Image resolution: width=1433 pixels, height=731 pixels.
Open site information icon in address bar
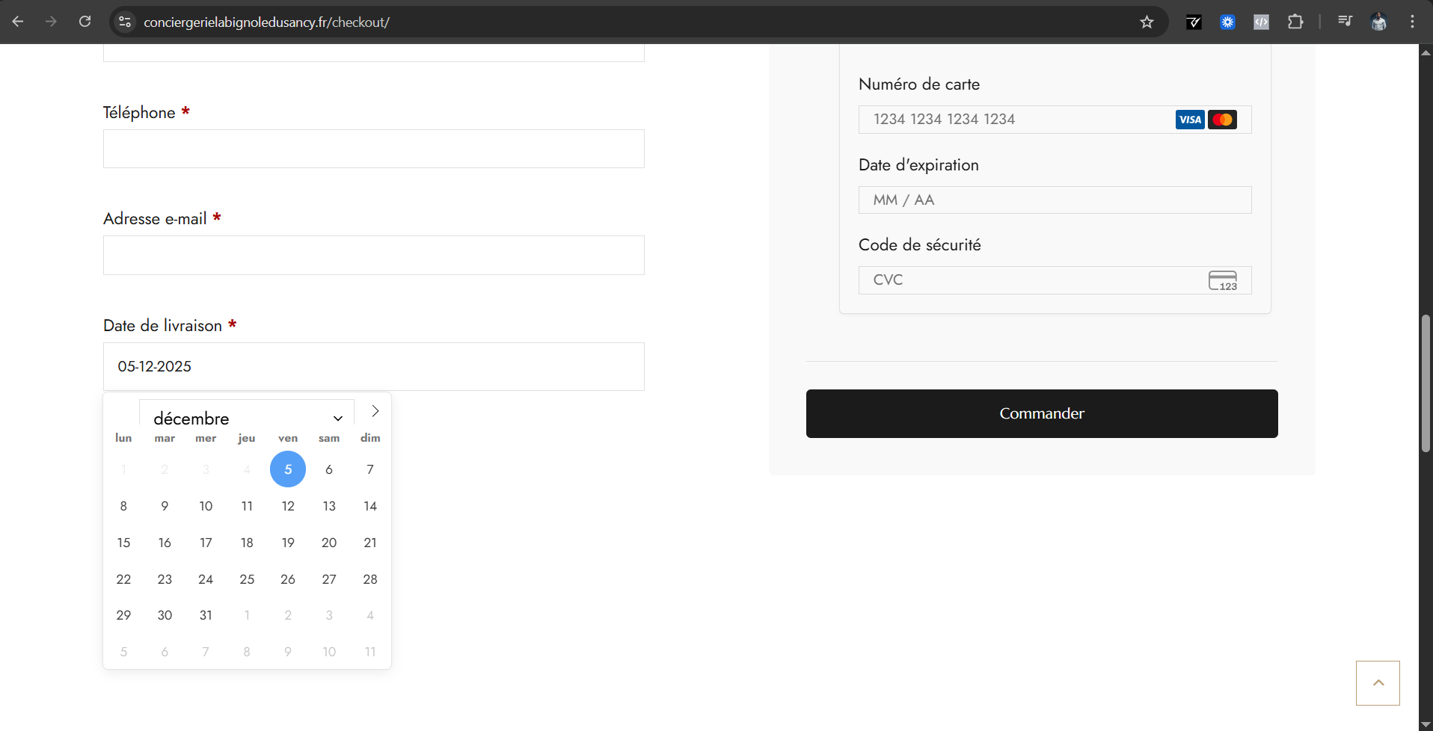[125, 22]
